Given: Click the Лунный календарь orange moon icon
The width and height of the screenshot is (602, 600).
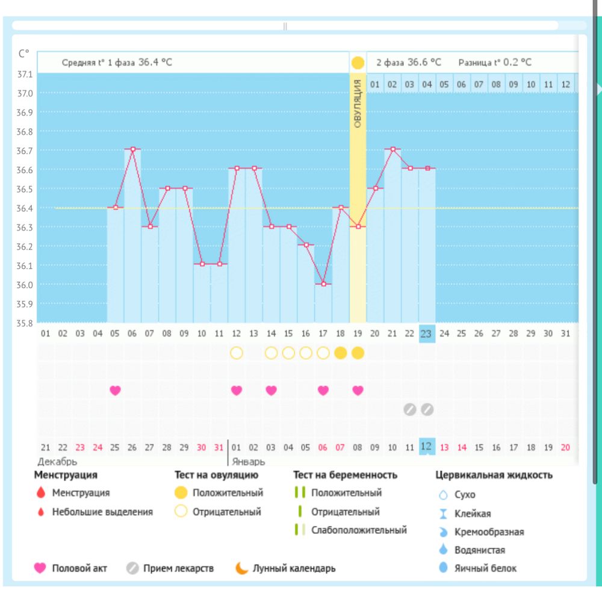Looking at the screenshot, I should tap(241, 568).
